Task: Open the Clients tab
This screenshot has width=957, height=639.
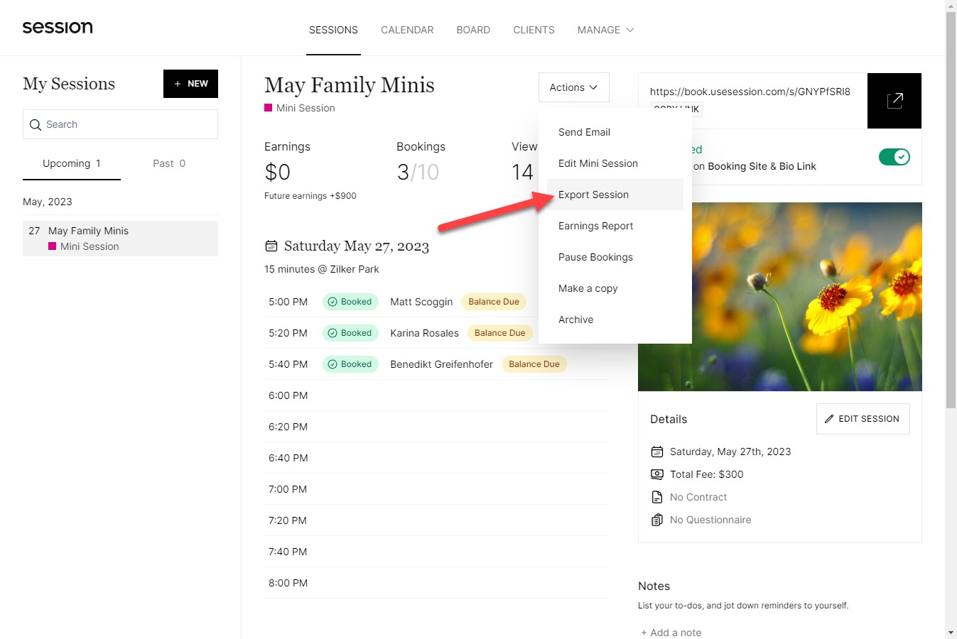Action: coord(534,30)
